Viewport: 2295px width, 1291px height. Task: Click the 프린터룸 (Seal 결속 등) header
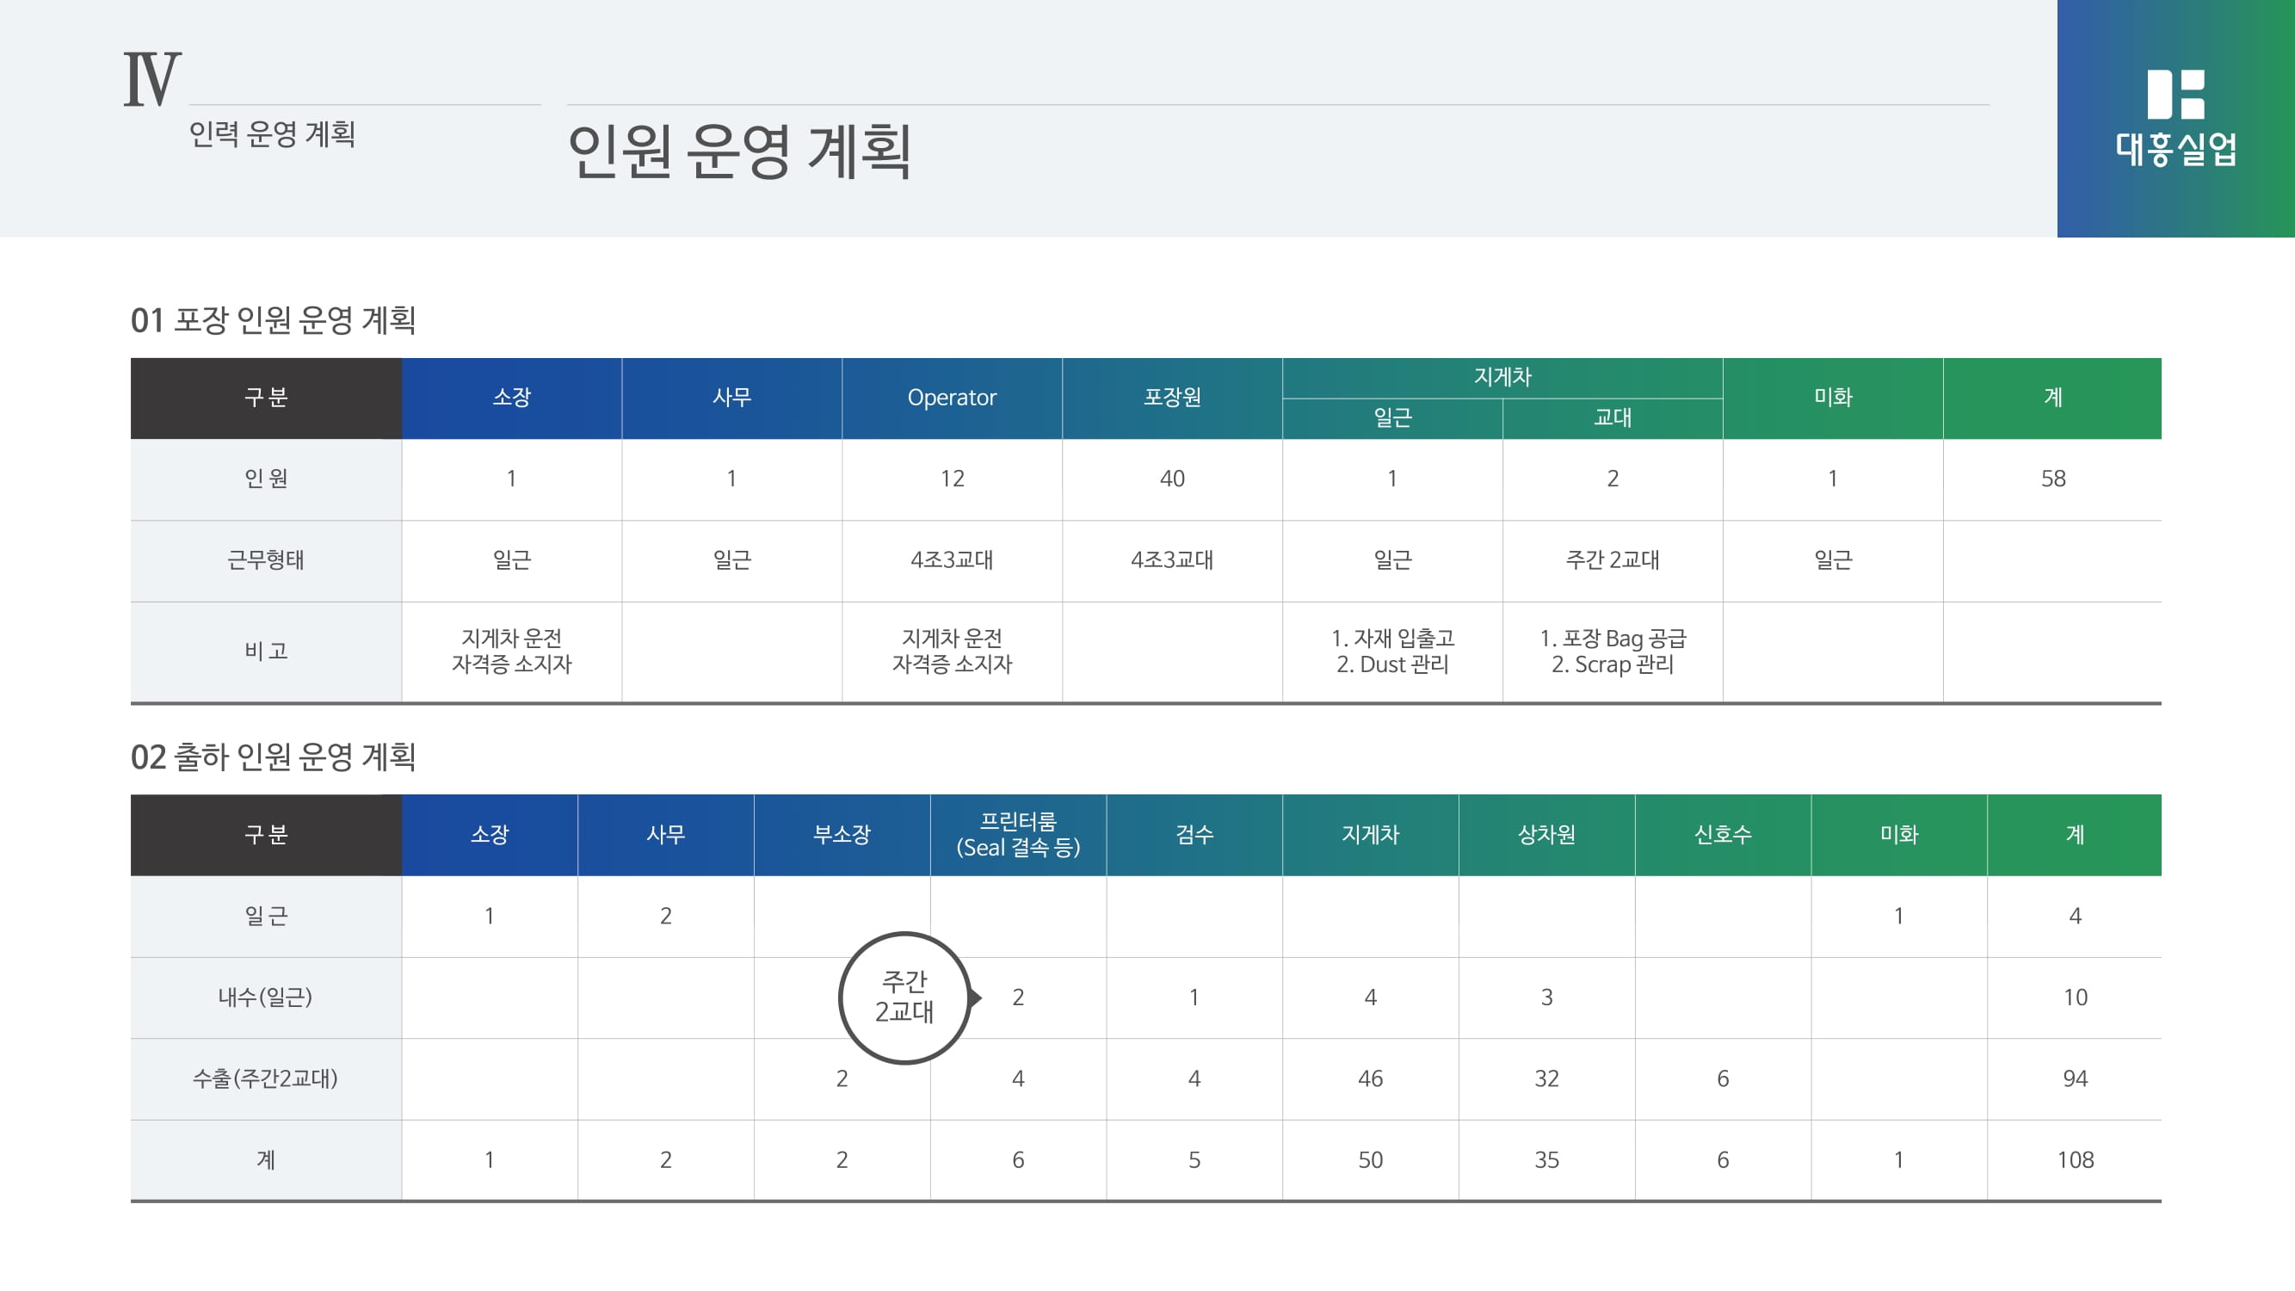pyautogui.click(x=1017, y=834)
